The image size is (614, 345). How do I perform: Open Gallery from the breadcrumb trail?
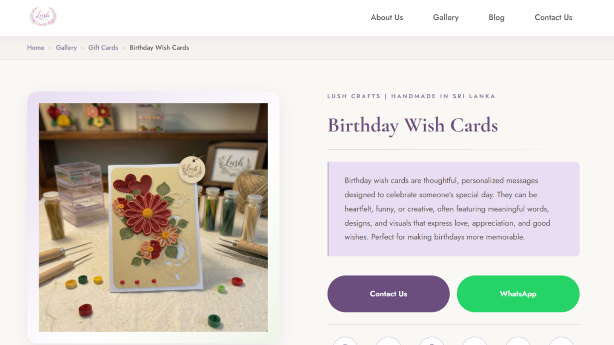tap(66, 47)
